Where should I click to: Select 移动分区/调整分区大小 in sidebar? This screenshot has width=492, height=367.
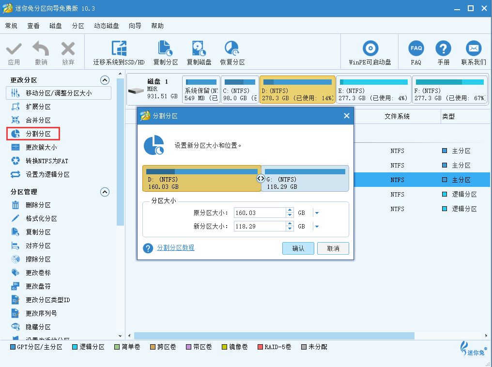pyautogui.click(x=59, y=93)
